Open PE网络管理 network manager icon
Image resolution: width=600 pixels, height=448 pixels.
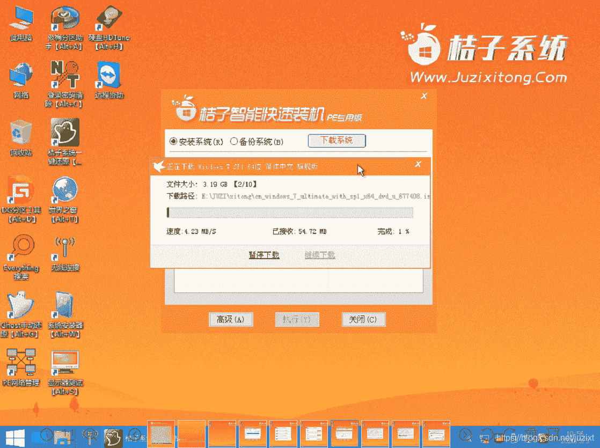21,368
